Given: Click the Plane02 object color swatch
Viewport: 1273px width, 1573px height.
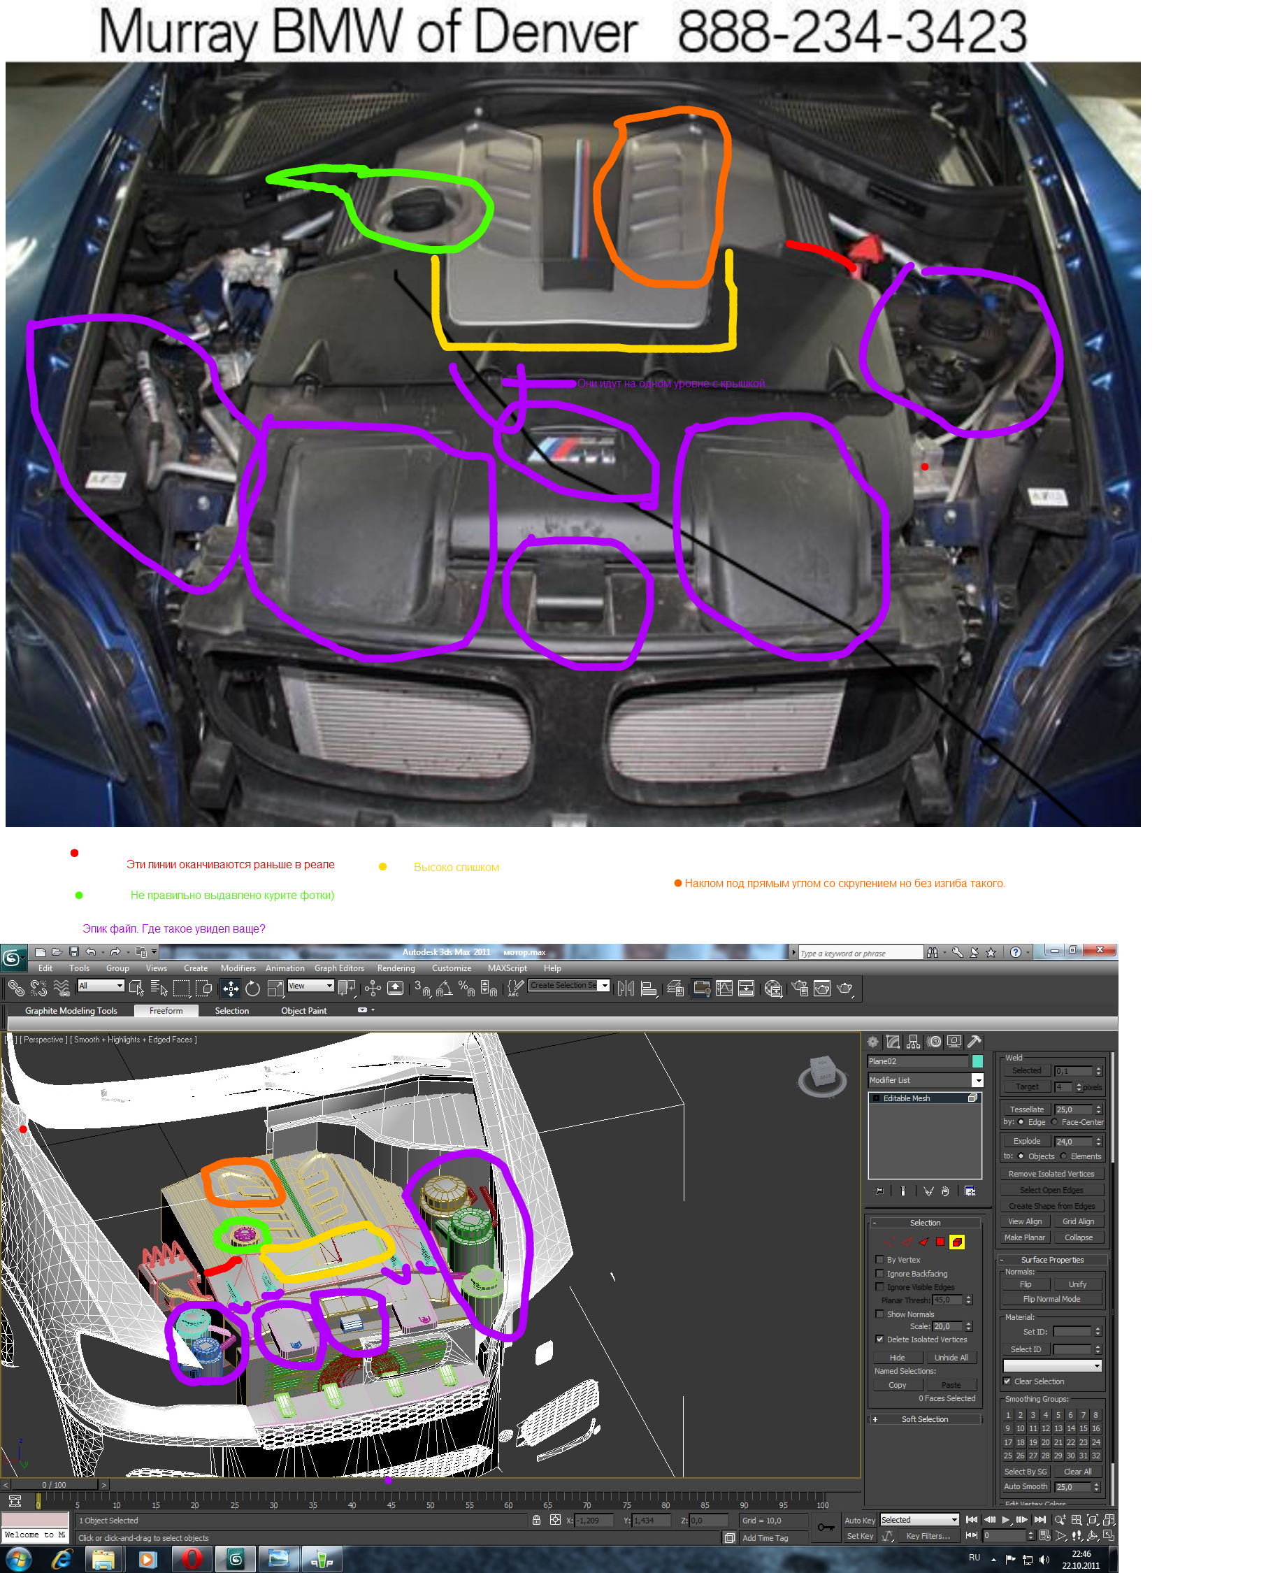Looking at the screenshot, I should click(x=977, y=1061).
